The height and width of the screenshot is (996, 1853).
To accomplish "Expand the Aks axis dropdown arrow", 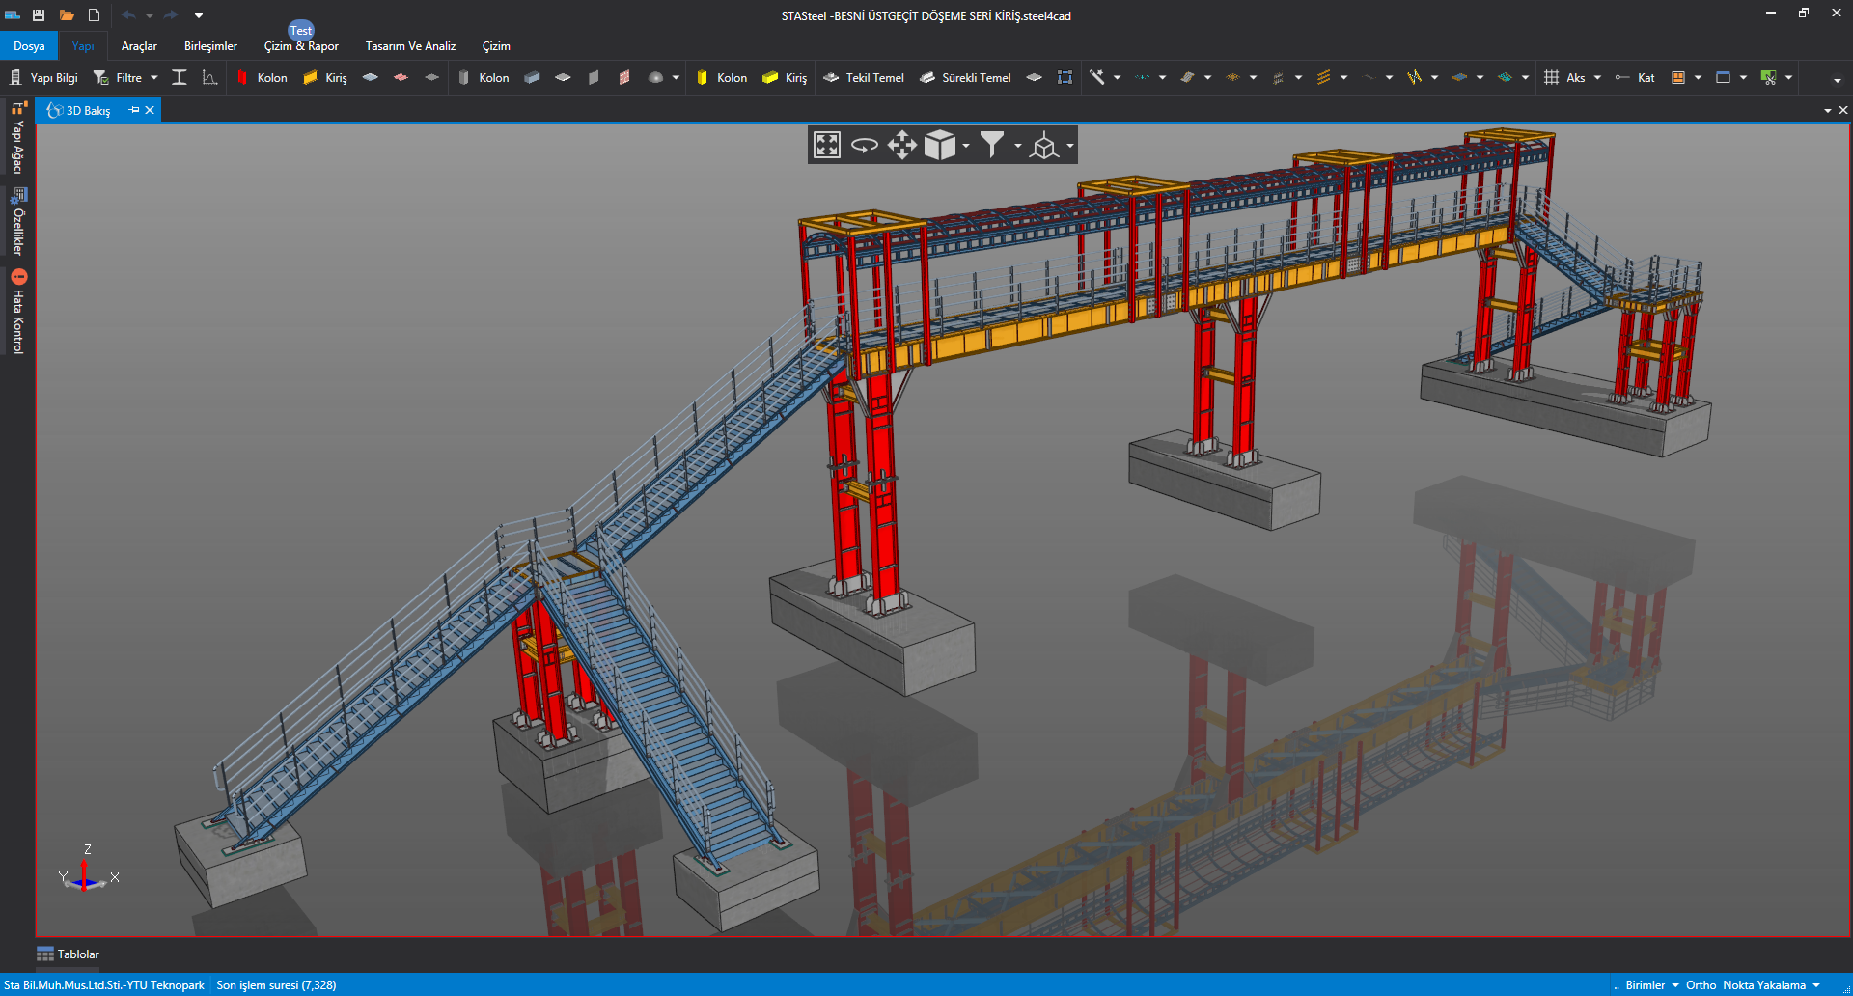I will click(x=1597, y=78).
